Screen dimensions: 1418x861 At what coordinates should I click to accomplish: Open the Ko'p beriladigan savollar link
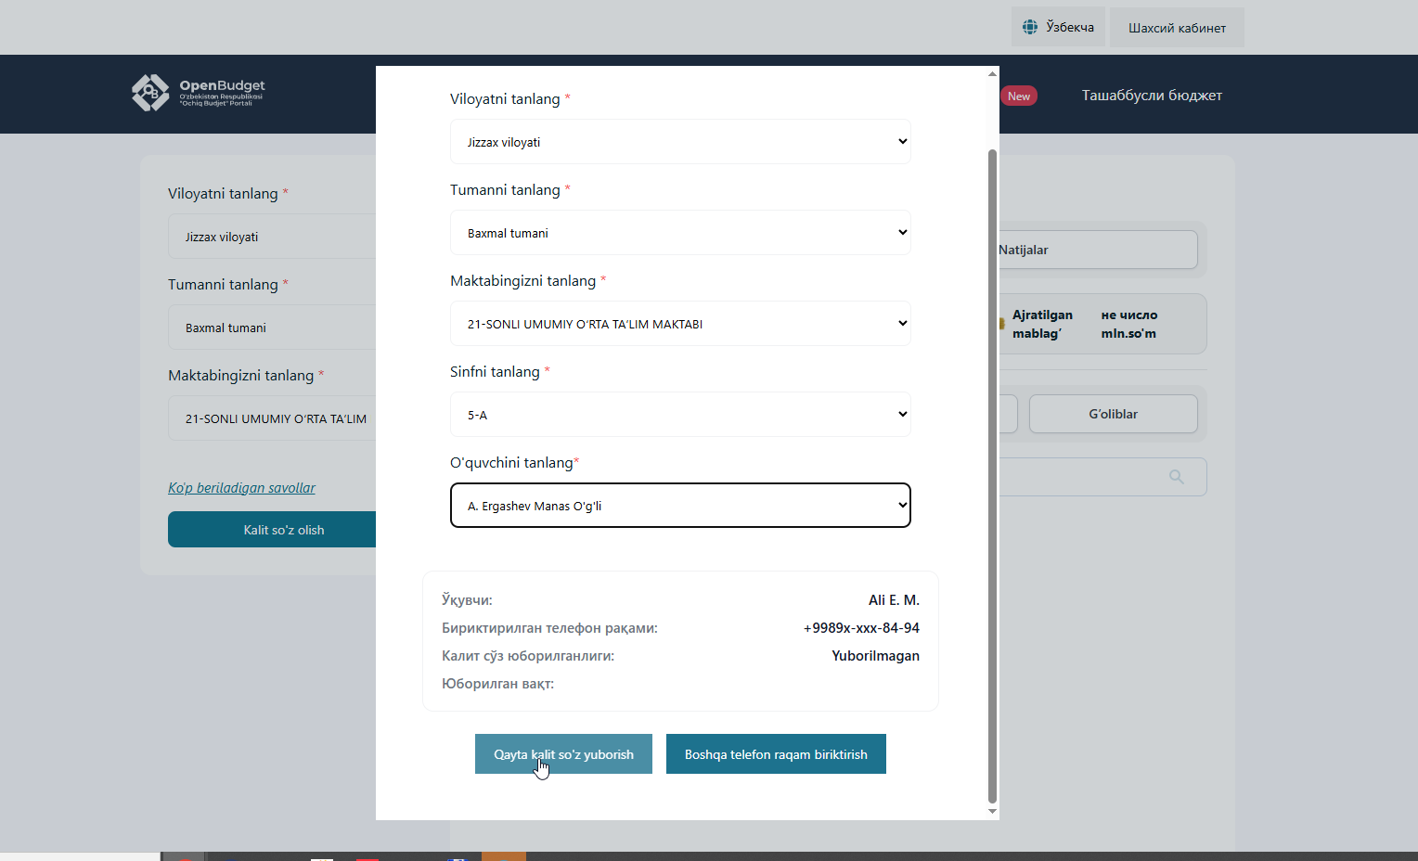click(241, 488)
